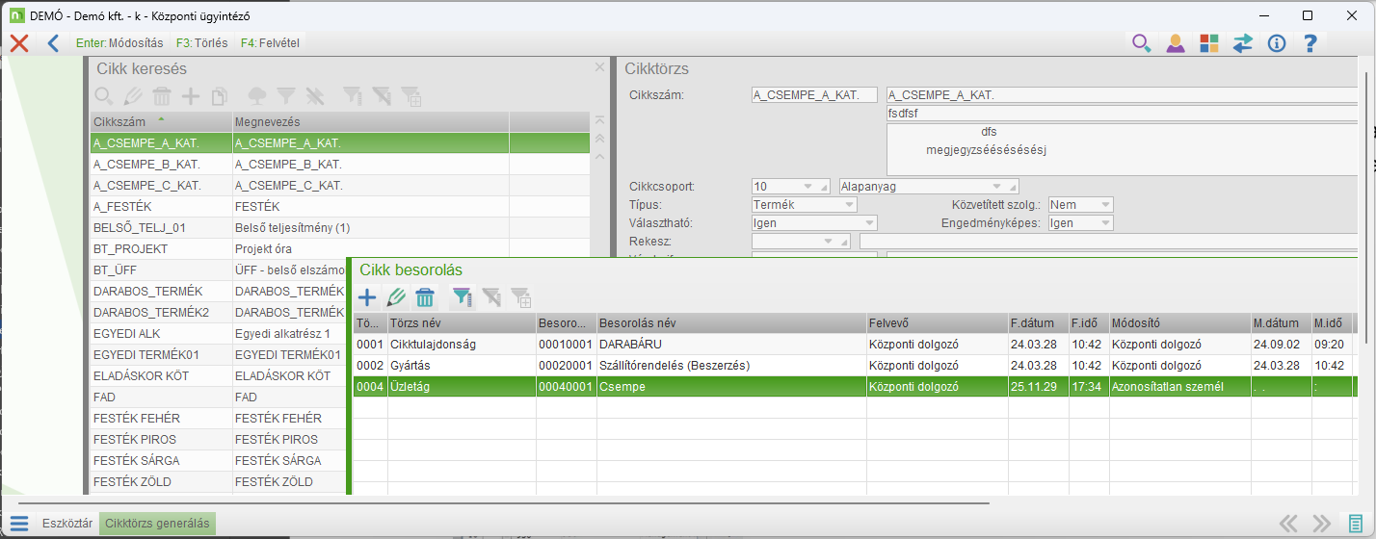Viewport: 1376px width, 539px height.
Task: Open the Eszköztár tab at bottom
Action: [x=67, y=524]
